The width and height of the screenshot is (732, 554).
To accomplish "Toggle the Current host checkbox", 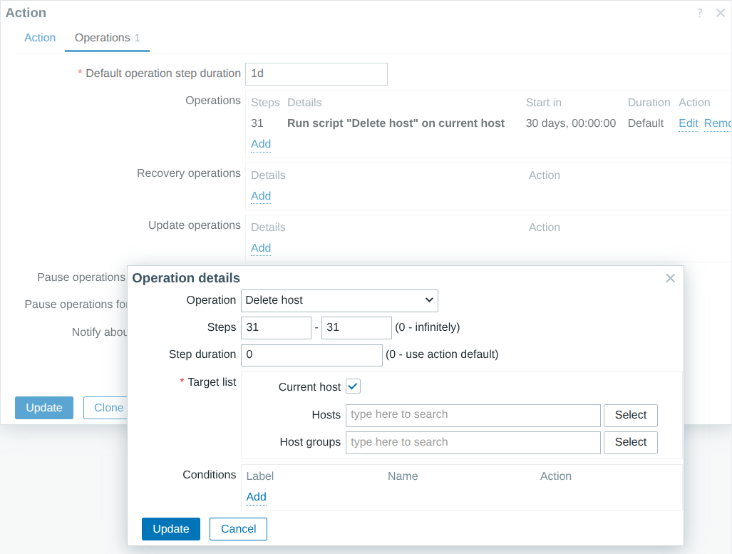I will [x=353, y=386].
